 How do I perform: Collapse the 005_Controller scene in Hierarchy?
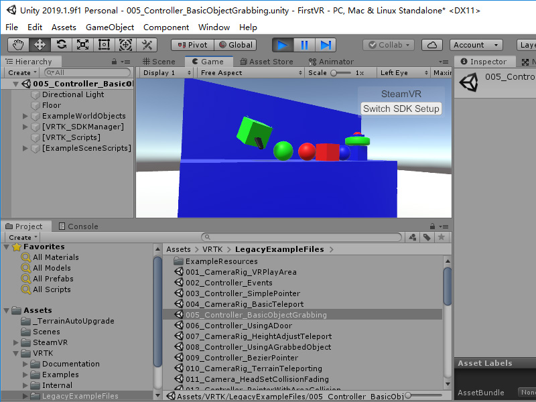point(15,84)
